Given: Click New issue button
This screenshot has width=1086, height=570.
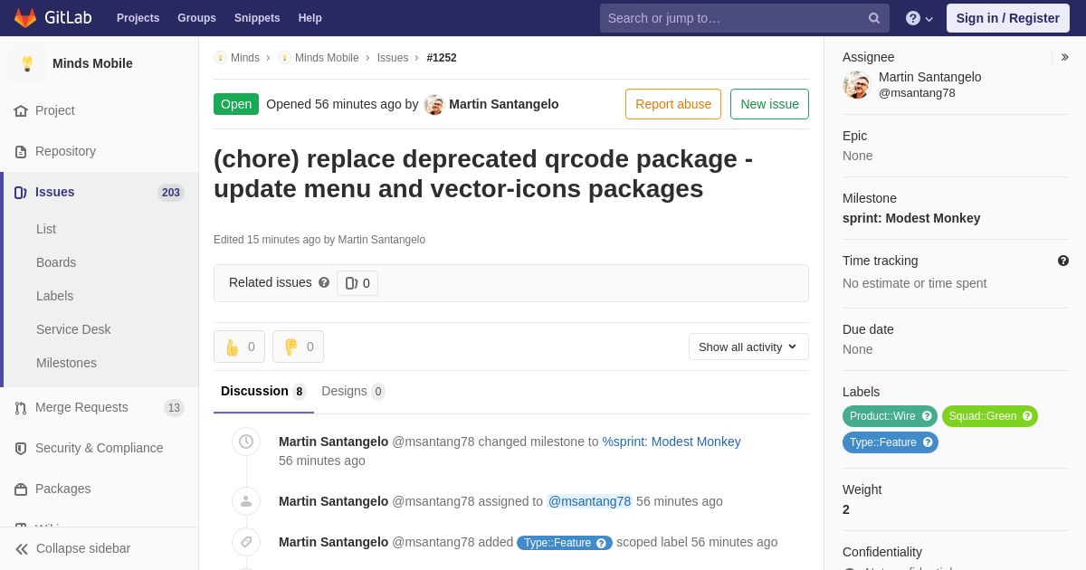Looking at the screenshot, I should [769, 104].
